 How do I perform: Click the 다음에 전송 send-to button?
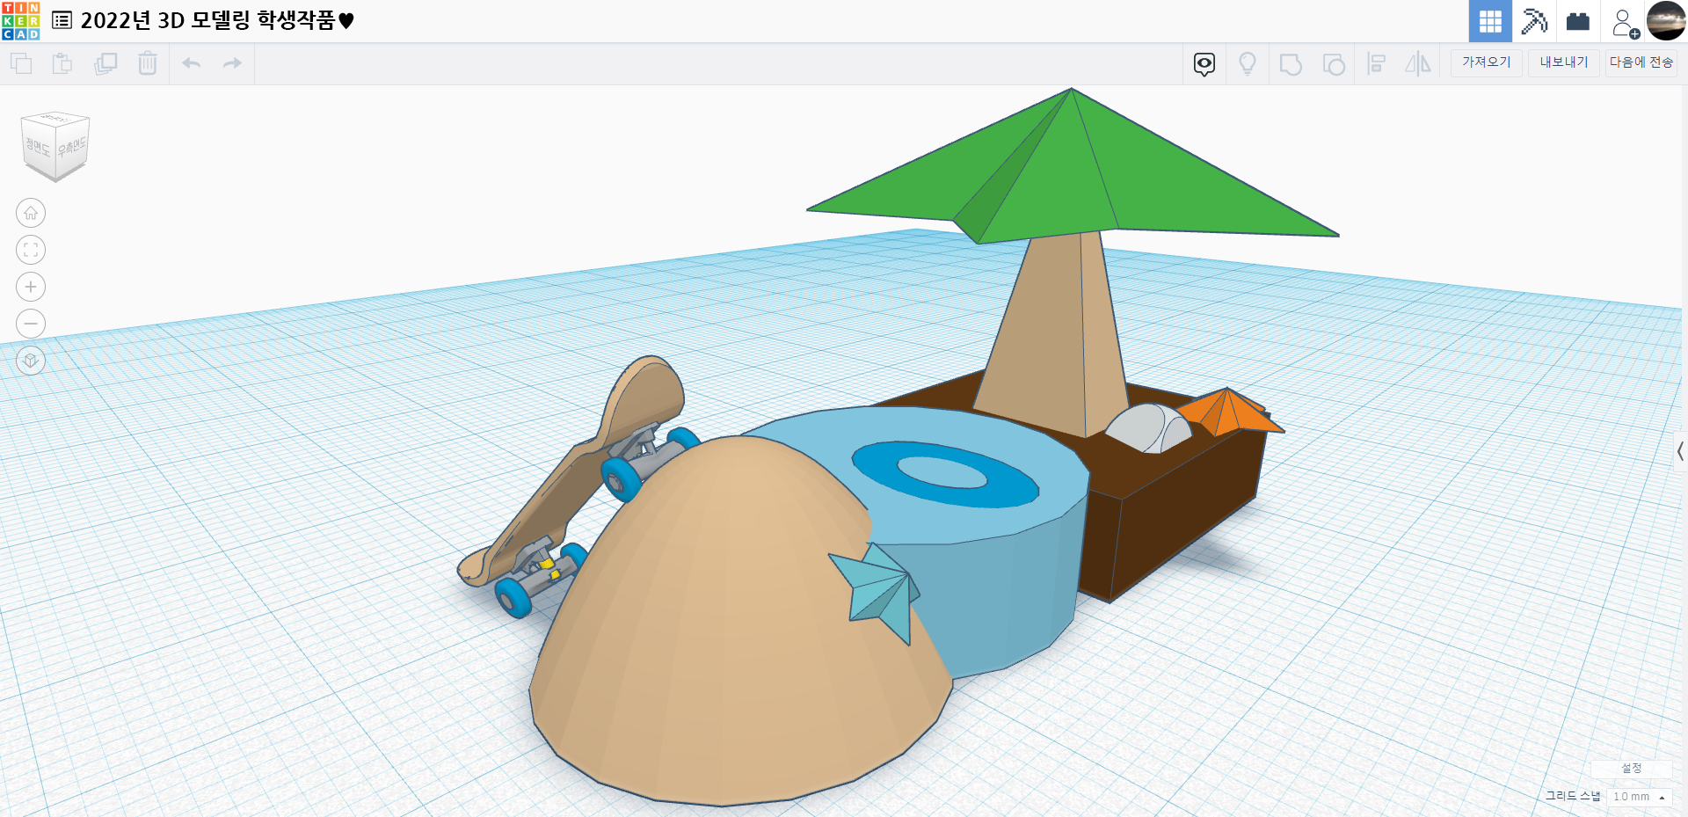point(1641,62)
